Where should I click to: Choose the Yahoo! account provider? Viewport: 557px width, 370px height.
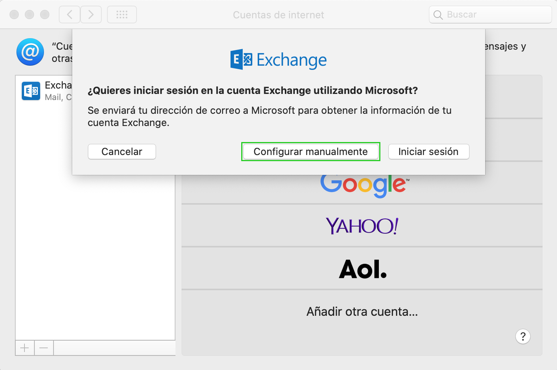[x=362, y=226]
